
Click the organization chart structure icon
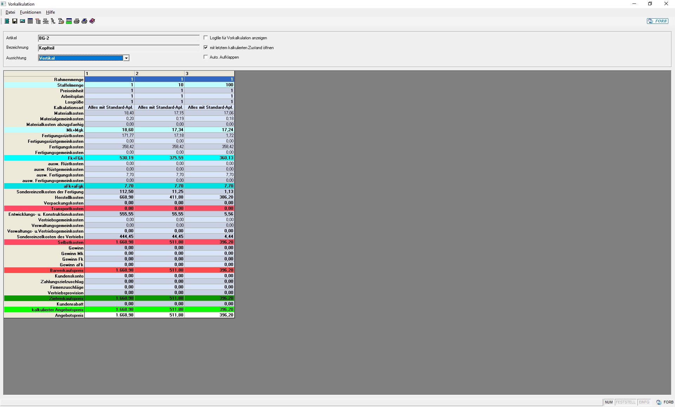tap(46, 21)
